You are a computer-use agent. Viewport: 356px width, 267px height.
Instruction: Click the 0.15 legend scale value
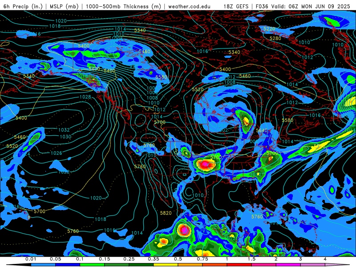pyautogui.click(x=105, y=259)
